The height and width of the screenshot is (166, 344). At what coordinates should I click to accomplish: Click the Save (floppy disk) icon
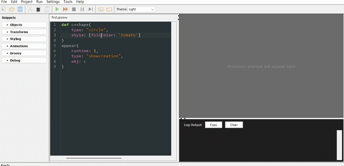click(x=20, y=9)
